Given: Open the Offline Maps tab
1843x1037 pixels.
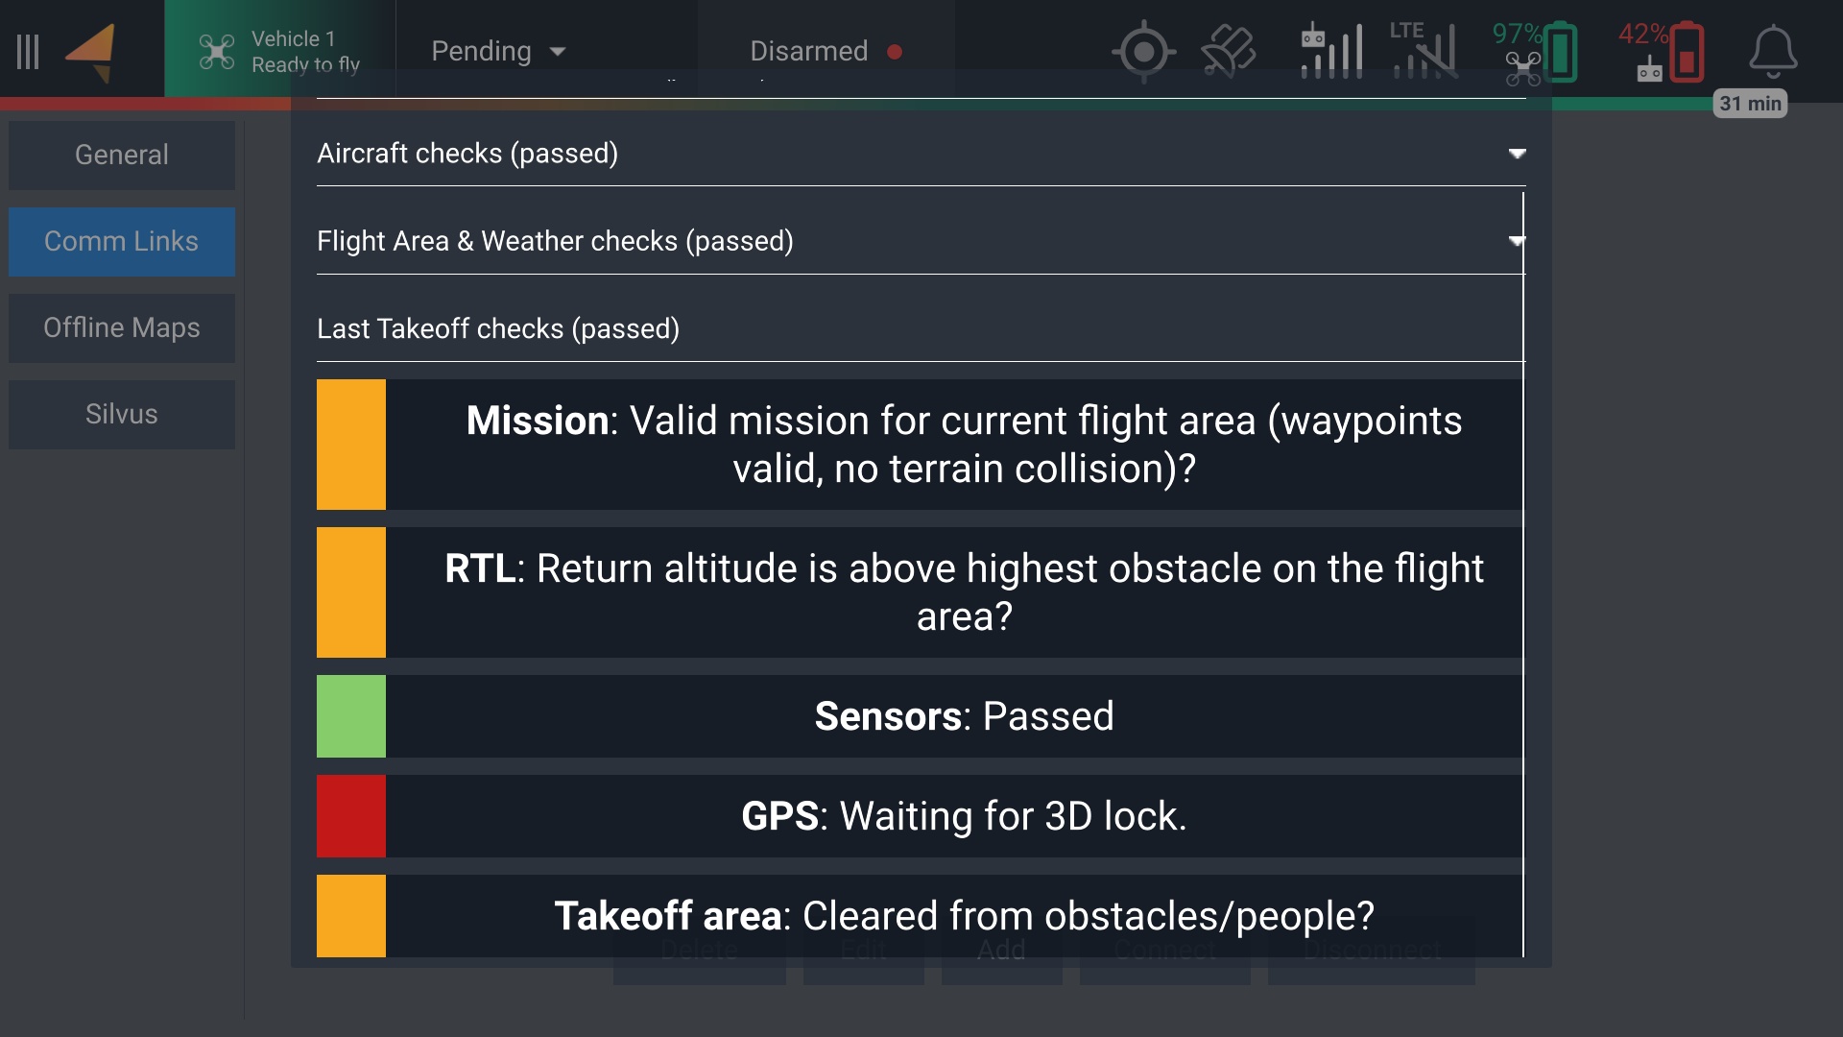Looking at the screenshot, I should pyautogui.click(x=122, y=328).
